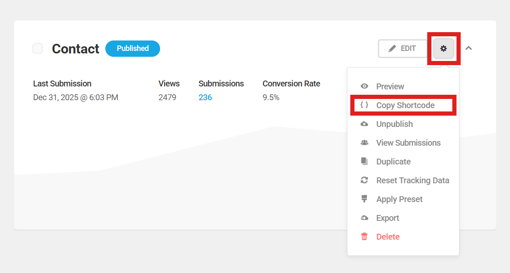Choose Unpublish from the dropdown menu
Image resolution: width=510 pixels, height=273 pixels.
(394, 124)
